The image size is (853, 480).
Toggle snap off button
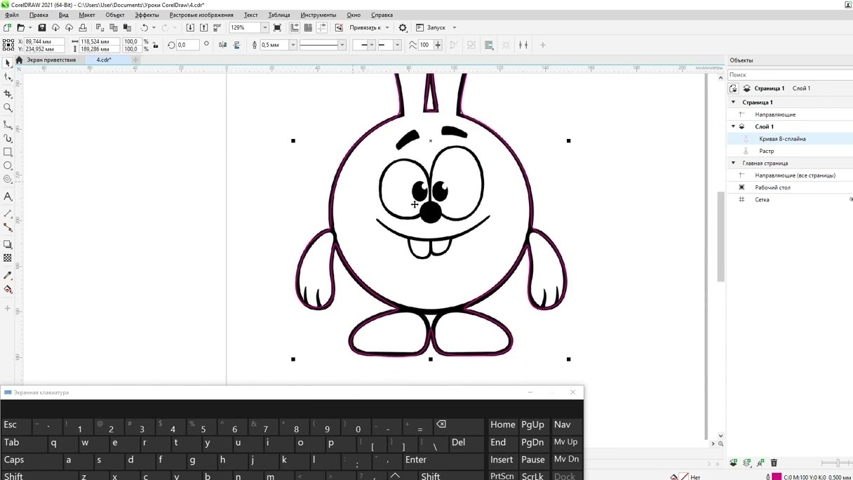click(339, 27)
